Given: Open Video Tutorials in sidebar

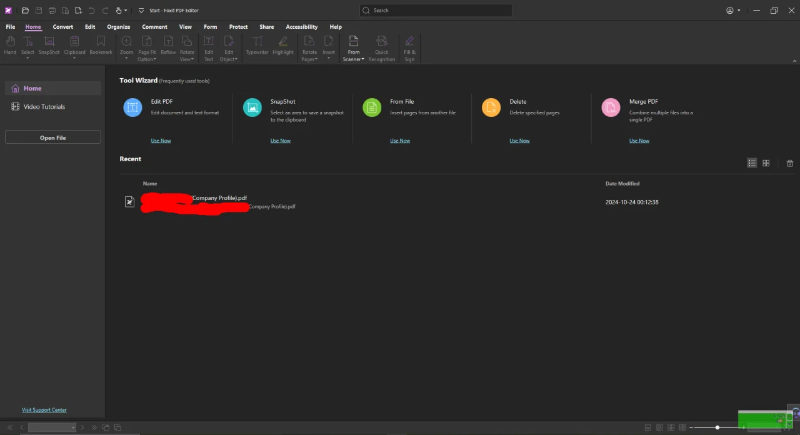Looking at the screenshot, I should (x=52, y=107).
